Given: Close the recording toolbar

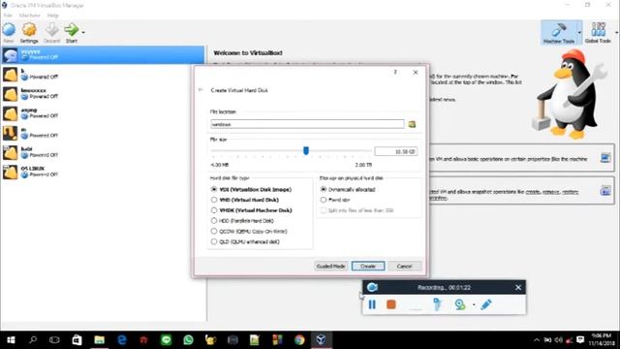Looking at the screenshot, I should [518, 287].
